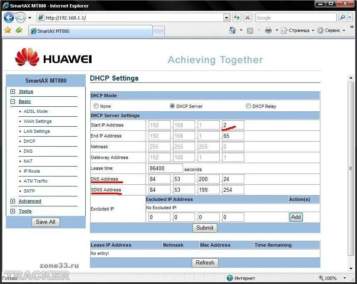Click the Lease time field
This screenshot has height=284, width=357.
coord(166,168)
